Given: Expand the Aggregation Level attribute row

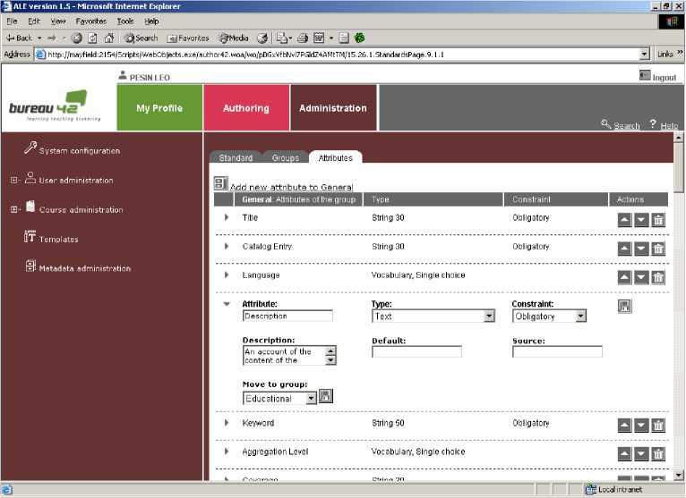Looking at the screenshot, I should coord(227,452).
